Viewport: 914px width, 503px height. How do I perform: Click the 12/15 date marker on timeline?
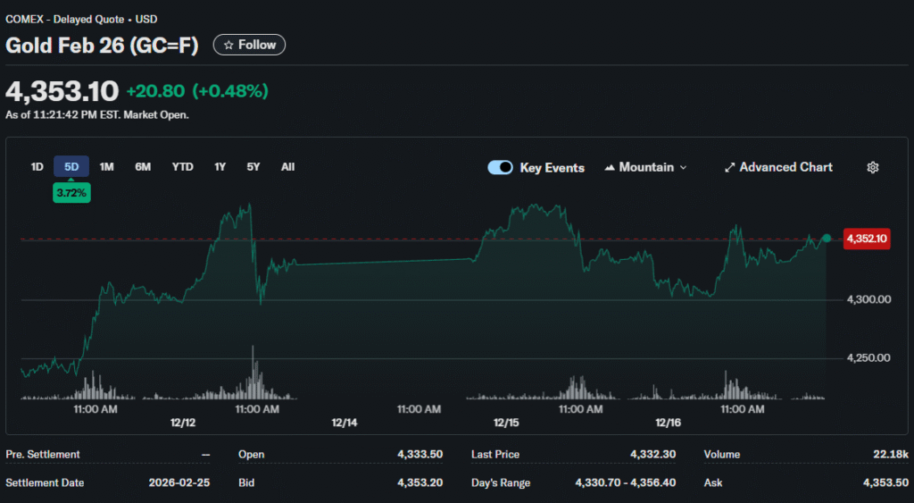[x=506, y=423]
